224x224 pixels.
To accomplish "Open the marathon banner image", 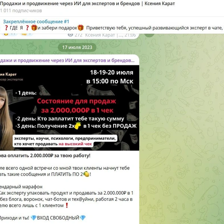I will pos(69,108).
